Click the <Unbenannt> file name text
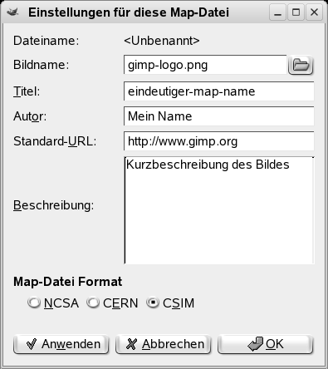 (162, 41)
